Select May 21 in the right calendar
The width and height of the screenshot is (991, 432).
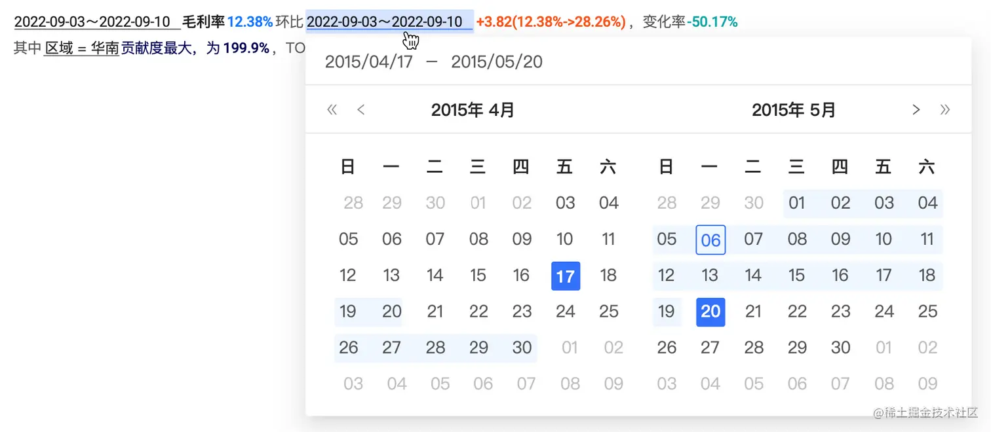(754, 312)
